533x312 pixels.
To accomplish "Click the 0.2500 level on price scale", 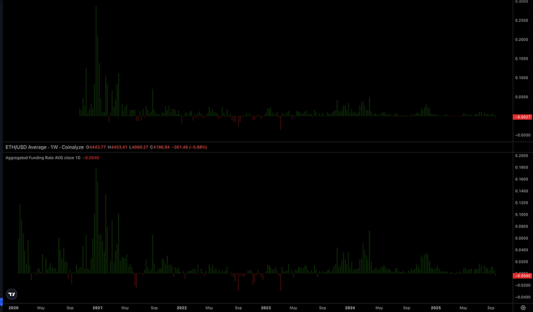I will pos(521,21).
